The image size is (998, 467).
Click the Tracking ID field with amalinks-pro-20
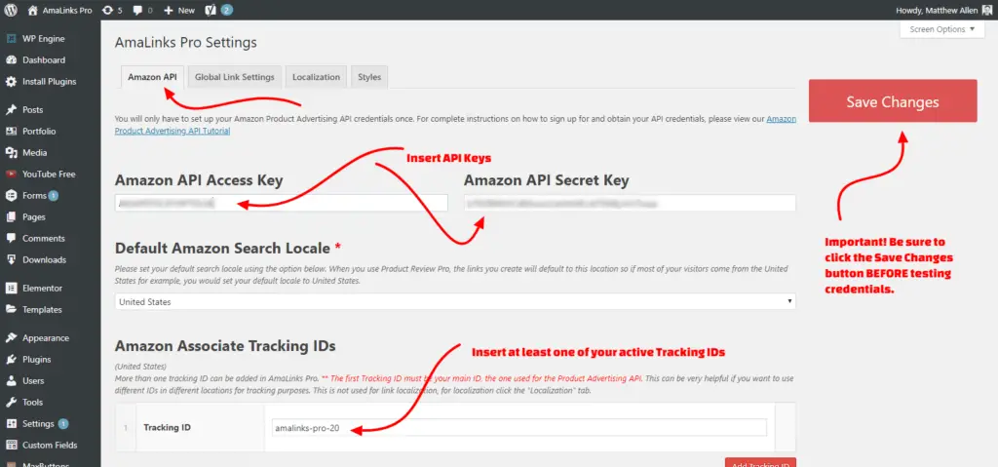click(x=518, y=427)
